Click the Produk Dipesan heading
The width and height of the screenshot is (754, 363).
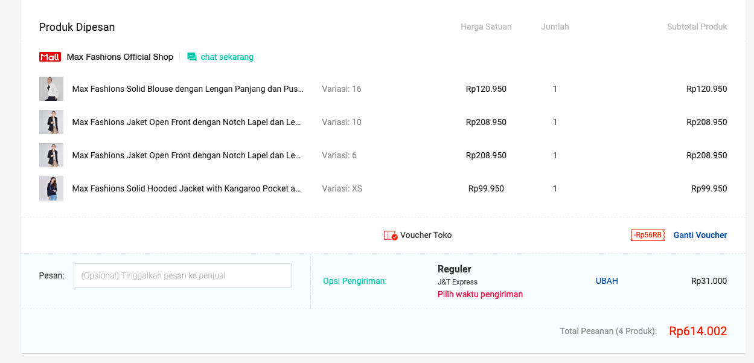(77, 27)
